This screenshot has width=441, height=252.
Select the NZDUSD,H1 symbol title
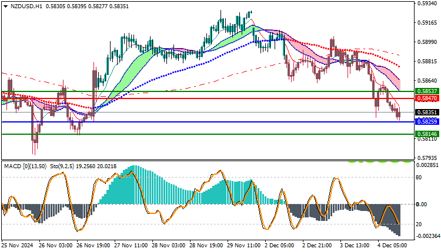[26, 6]
